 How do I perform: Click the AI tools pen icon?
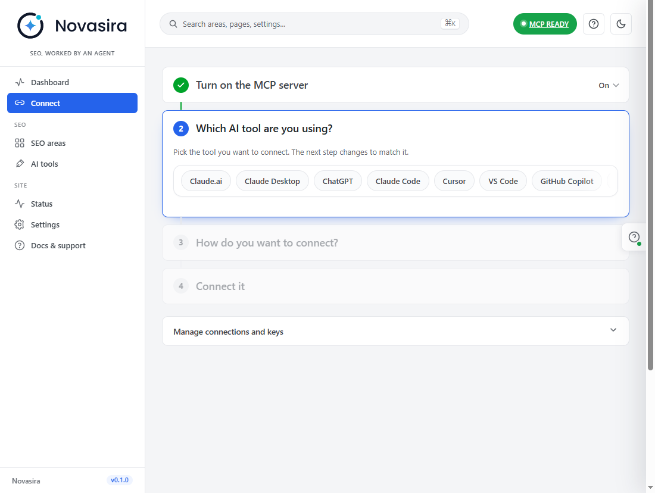[20, 164]
